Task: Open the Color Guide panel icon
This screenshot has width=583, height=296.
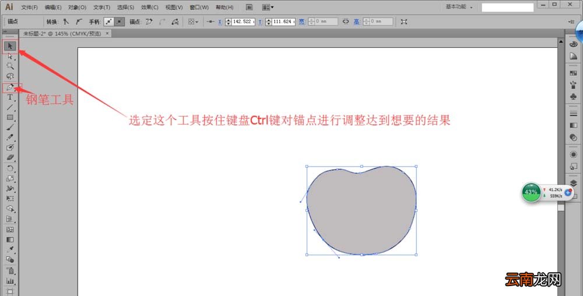Action: tap(573, 56)
